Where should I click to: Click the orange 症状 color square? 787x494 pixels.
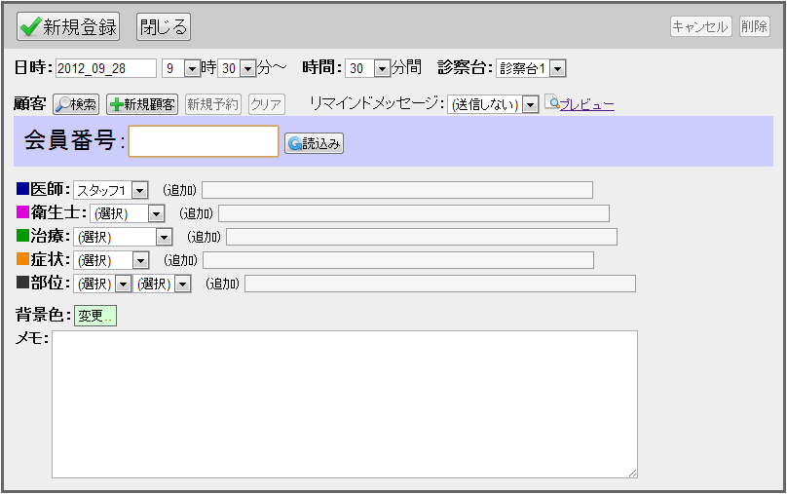point(22,259)
